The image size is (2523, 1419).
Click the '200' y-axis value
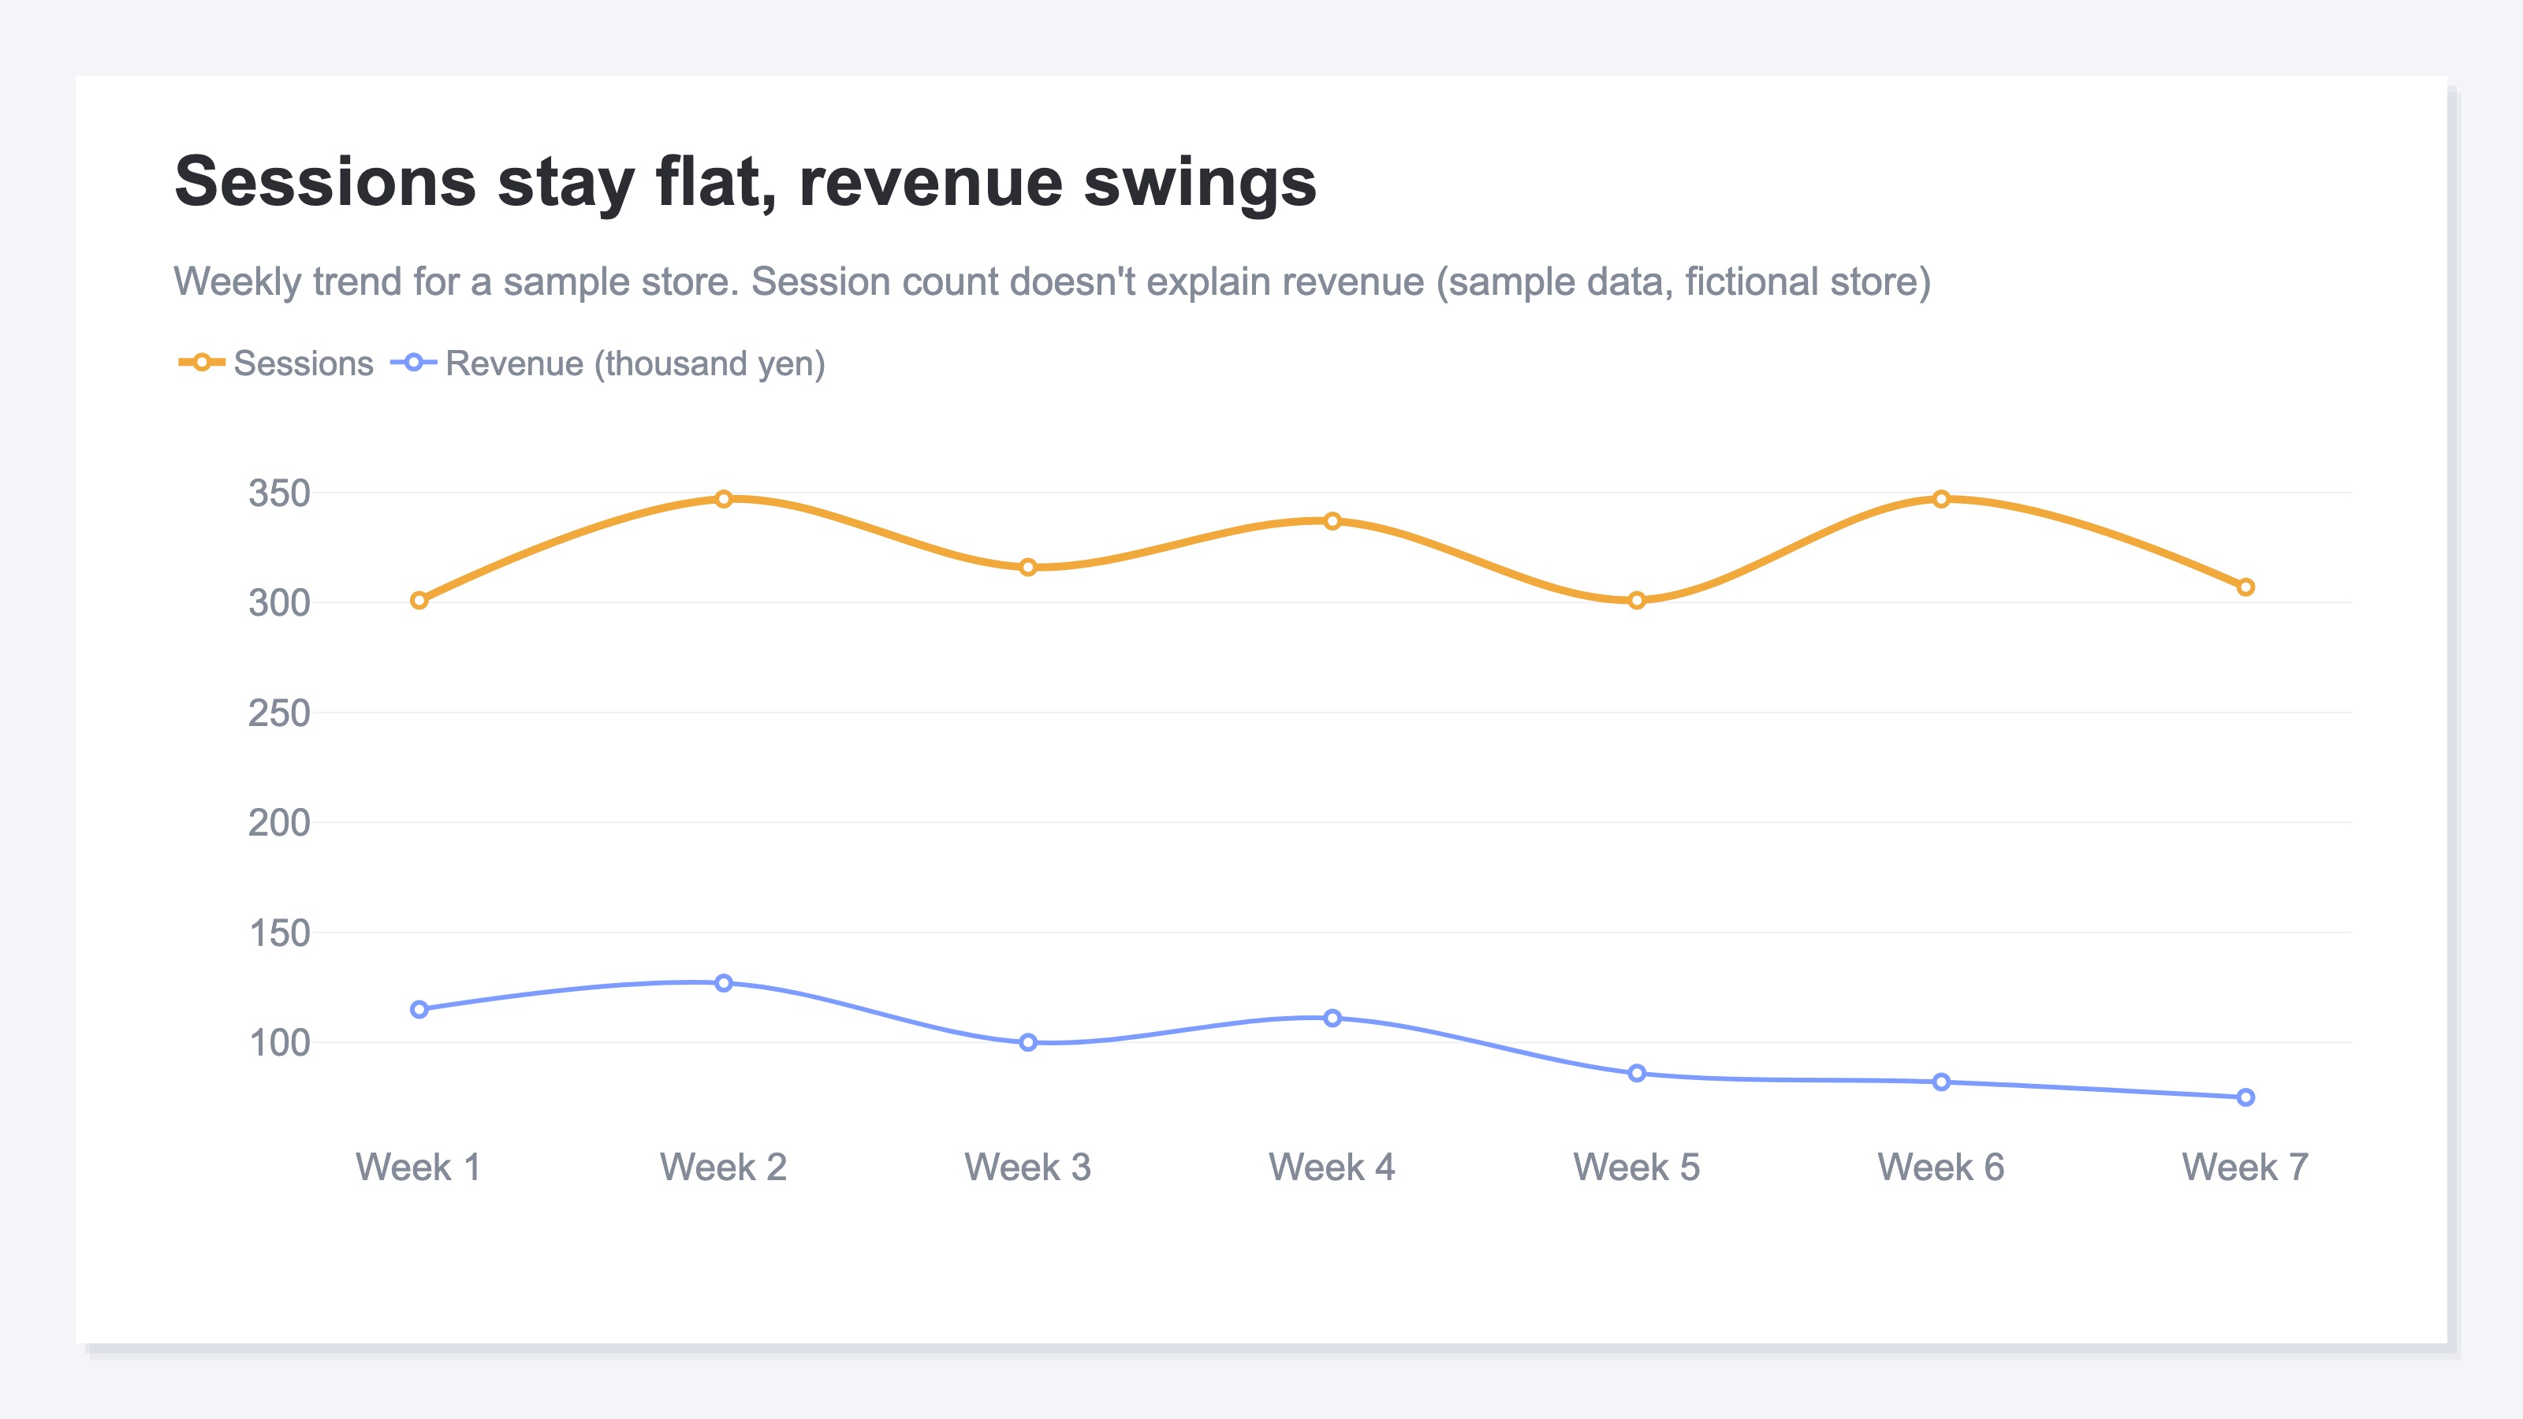point(279,822)
